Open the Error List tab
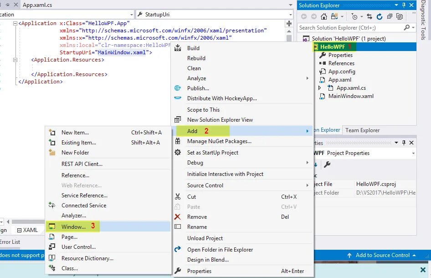Image resolution: width=431 pixels, height=278 pixels. coord(10,242)
